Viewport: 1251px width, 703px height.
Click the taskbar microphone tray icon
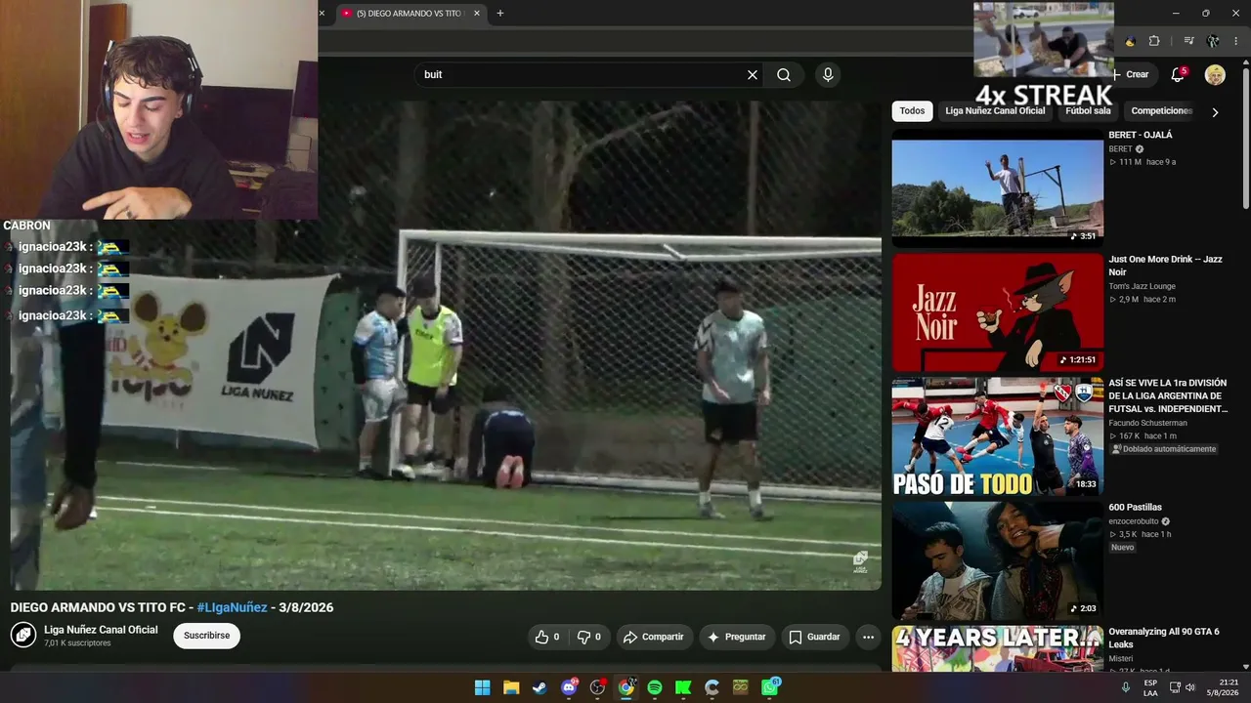1126,687
